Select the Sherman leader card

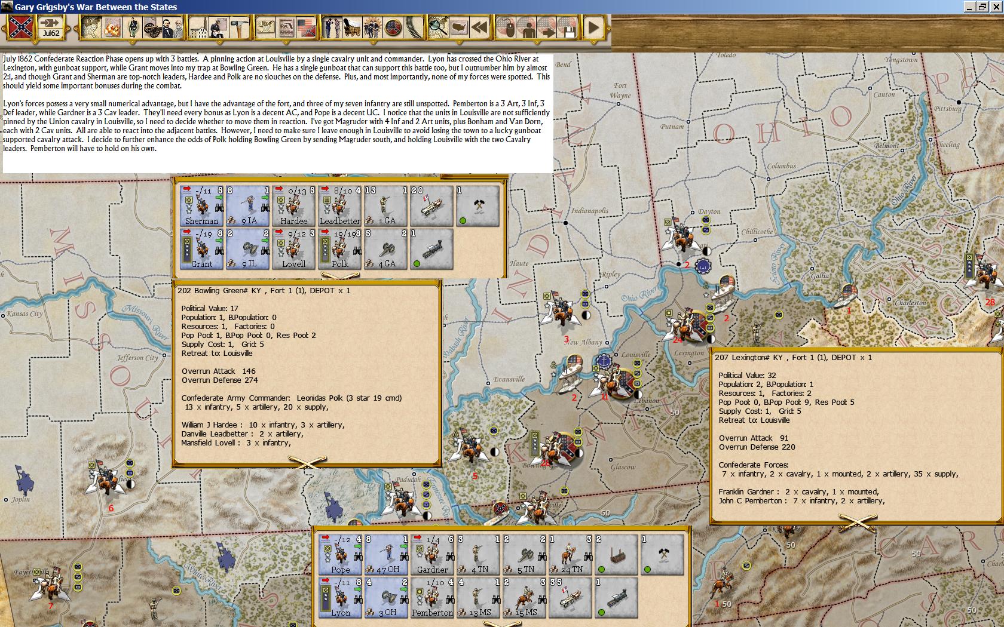click(x=201, y=205)
